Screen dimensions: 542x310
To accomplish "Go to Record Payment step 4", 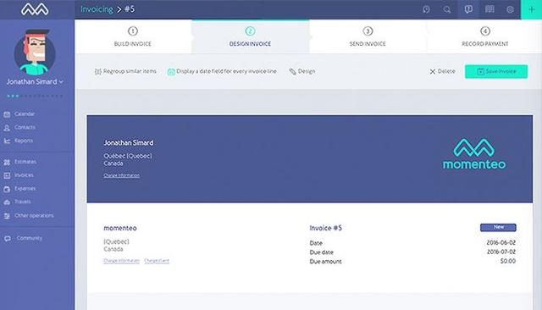I will tap(485, 36).
